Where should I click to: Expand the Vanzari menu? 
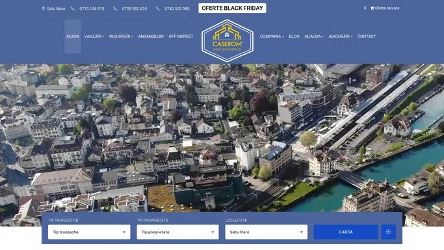[x=94, y=36]
